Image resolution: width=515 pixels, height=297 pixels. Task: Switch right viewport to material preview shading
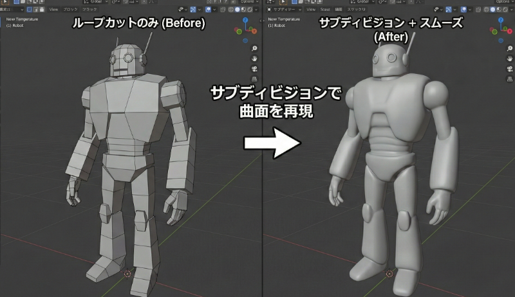pyautogui.click(x=499, y=10)
